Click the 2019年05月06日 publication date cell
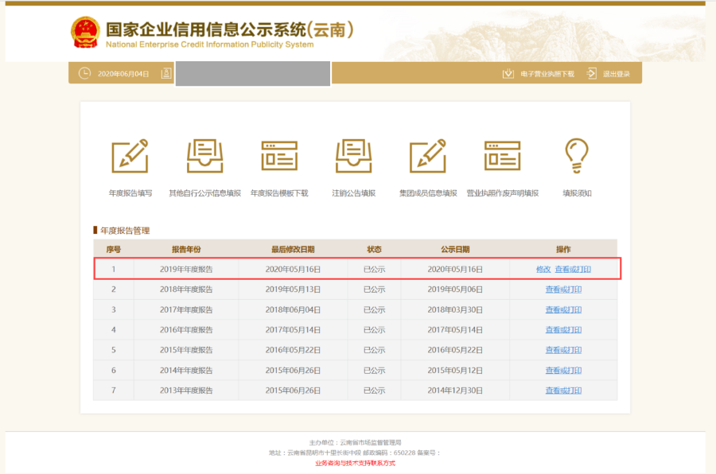Screen dimensions: 716x474 pos(455,289)
